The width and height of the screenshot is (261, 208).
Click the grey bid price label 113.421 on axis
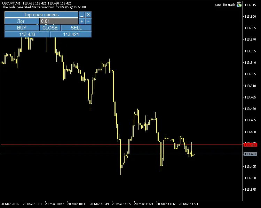point(251,154)
